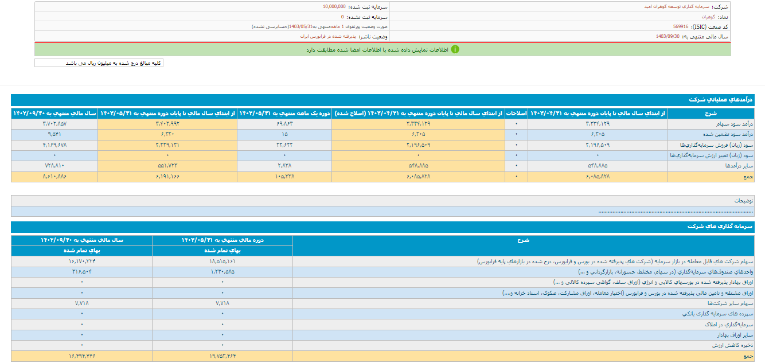This screenshot has width=765, height=363.
Task: Click the اصلاحات column header
Action: [x=515, y=113]
